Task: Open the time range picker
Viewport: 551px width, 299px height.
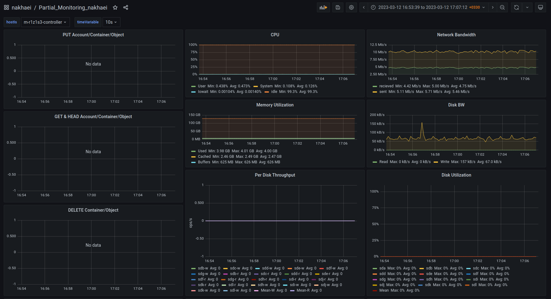Action: 427,7
